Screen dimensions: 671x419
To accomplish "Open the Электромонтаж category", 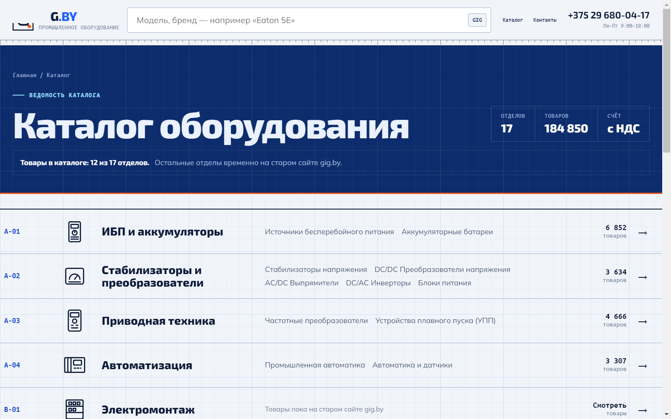I will (x=148, y=410).
